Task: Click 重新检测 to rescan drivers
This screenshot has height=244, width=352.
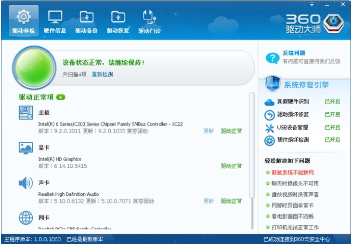Action: (103, 74)
